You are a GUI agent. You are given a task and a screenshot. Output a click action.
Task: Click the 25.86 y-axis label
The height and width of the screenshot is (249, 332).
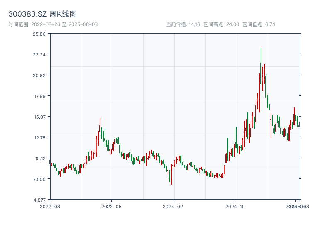tap(39, 34)
